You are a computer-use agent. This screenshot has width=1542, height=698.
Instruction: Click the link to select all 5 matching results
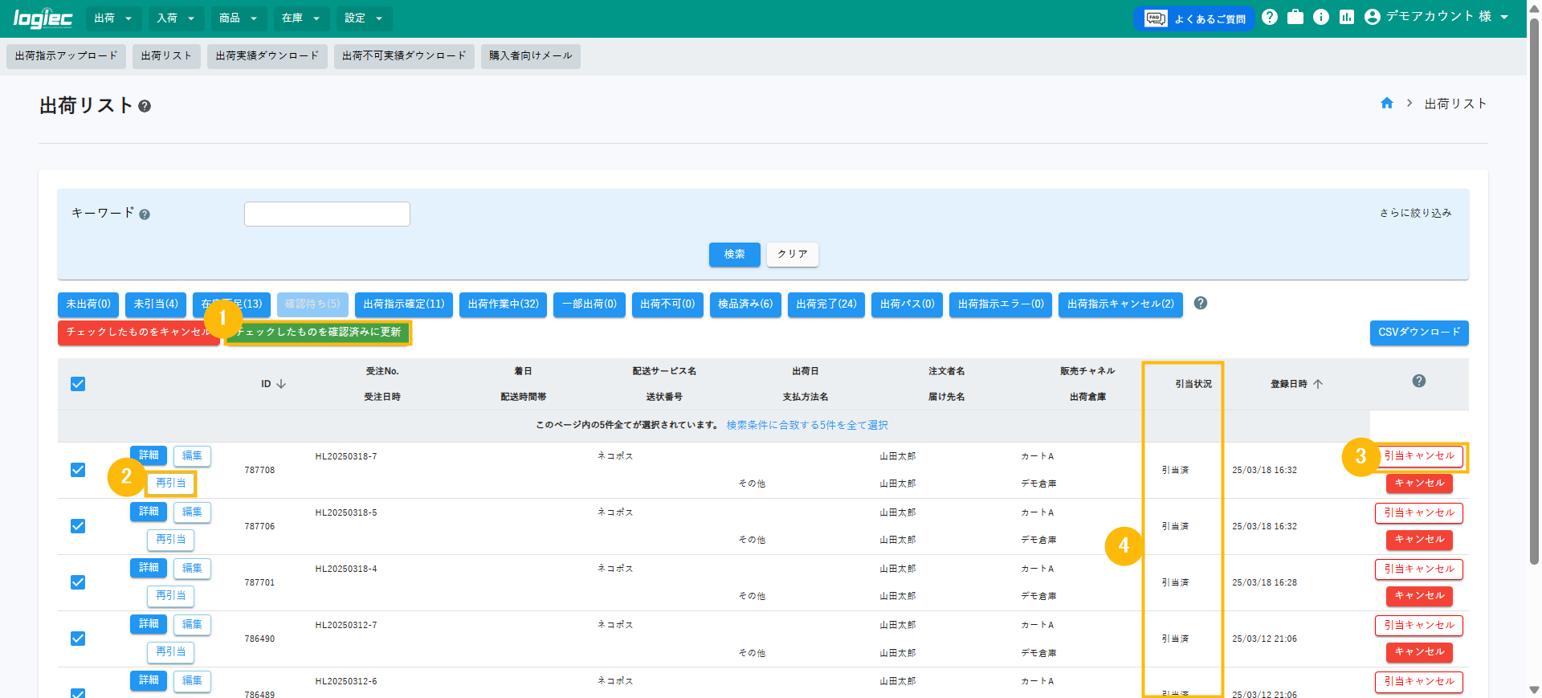[807, 426]
